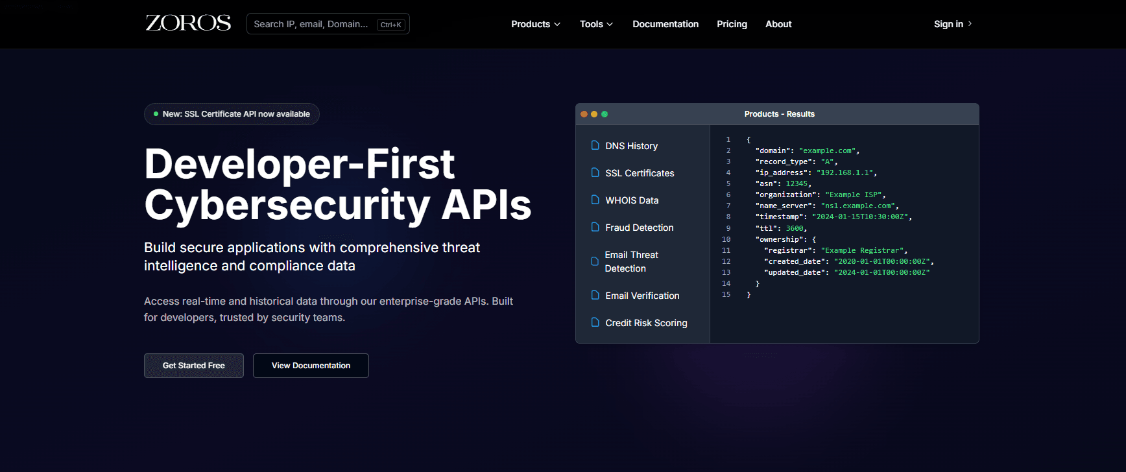Click the ttl value 3600
Screen dimensions: 1126x472
(795, 228)
